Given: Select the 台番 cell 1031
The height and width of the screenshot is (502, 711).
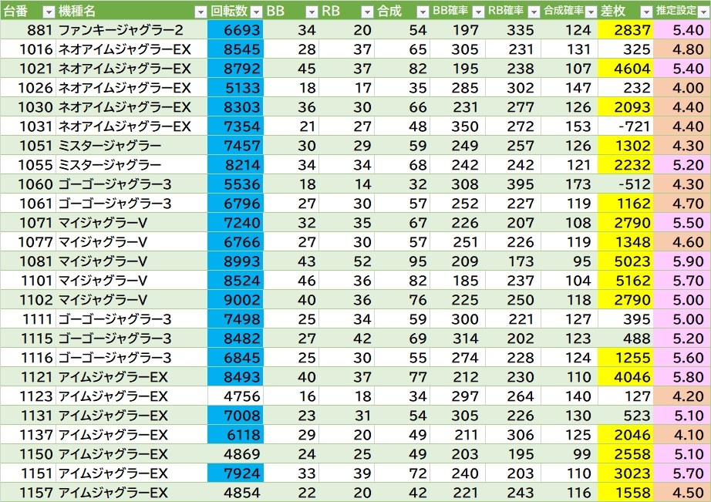Looking at the screenshot, I should (x=28, y=126).
